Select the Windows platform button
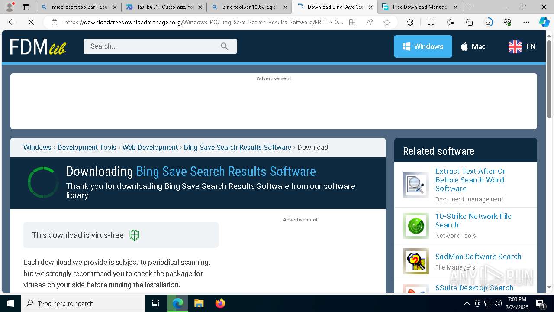This screenshot has height=312, width=554. click(423, 46)
